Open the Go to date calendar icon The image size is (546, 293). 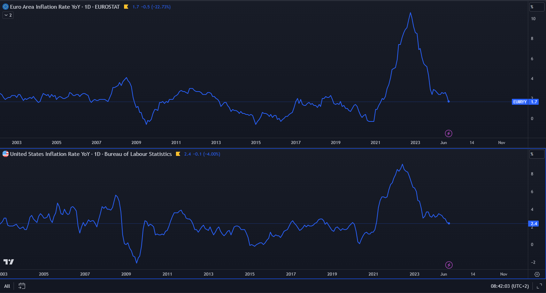[x=22, y=286]
